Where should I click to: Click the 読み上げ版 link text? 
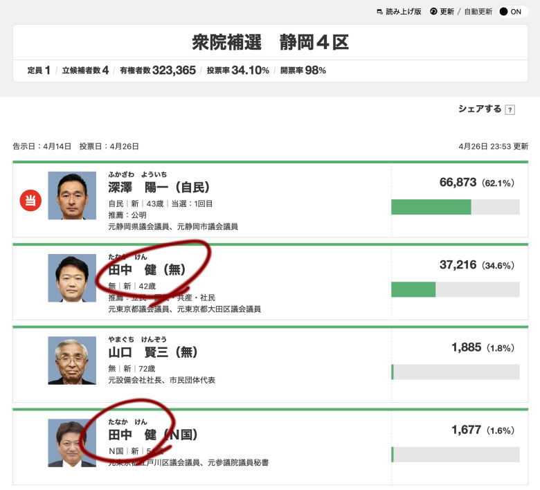[x=404, y=12]
